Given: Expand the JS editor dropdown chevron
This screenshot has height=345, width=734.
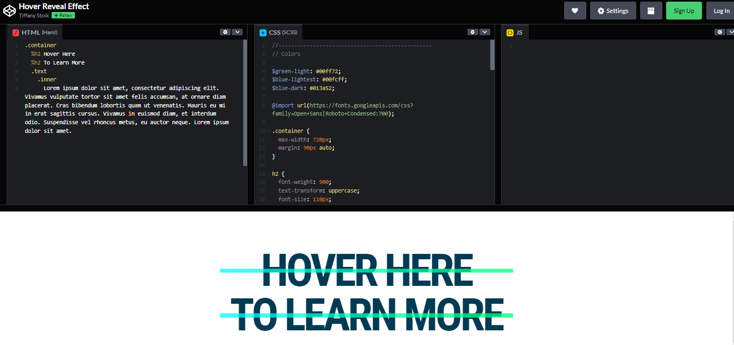Looking at the screenshot, I should [x=731, y=32].
